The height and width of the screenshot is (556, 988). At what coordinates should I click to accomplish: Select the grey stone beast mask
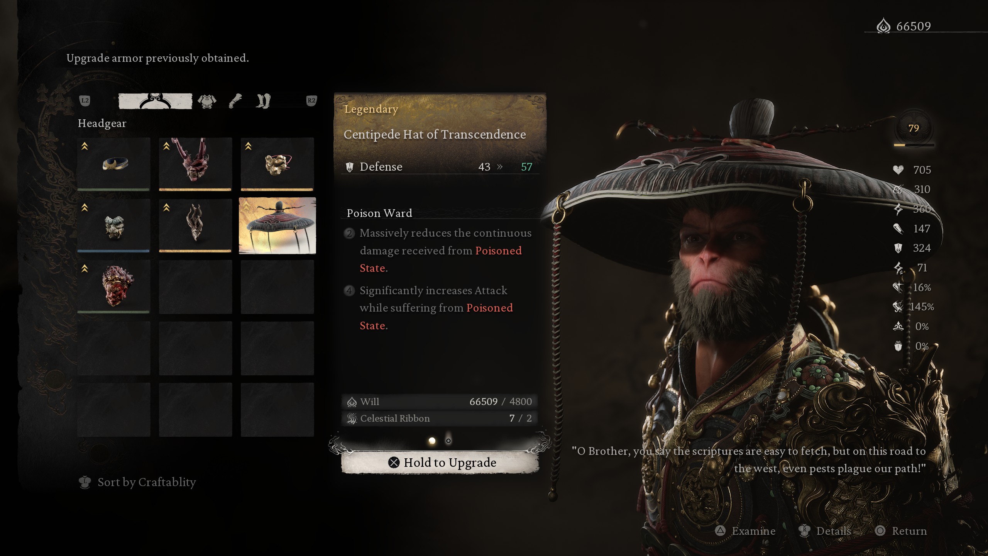point(113,225)
